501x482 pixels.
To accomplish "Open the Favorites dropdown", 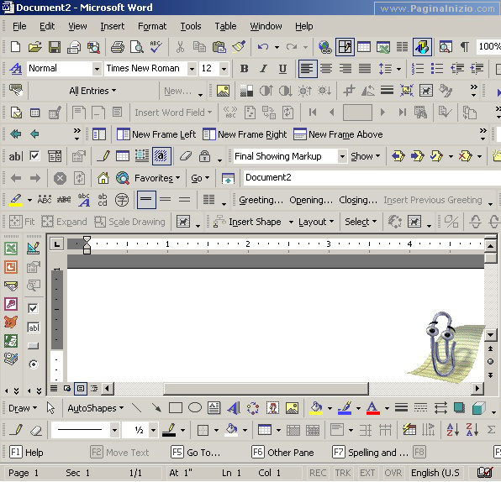I will [x=157, y=178].
